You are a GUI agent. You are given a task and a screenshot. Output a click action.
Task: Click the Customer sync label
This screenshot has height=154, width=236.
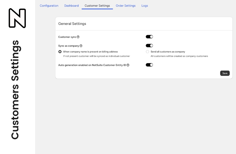coord(67,37)
